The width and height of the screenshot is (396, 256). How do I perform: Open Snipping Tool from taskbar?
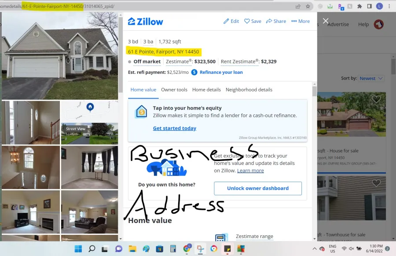[201, 249]
